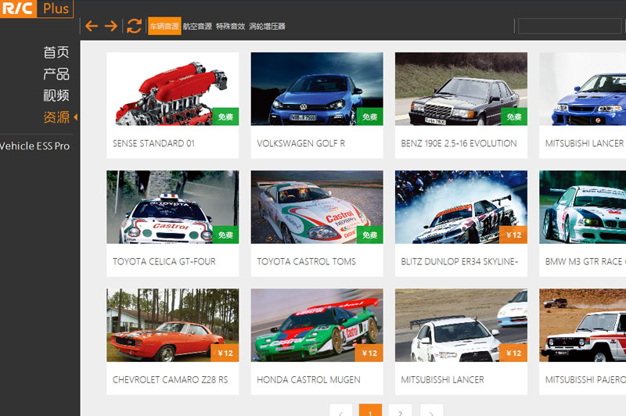Viewport: 626px width, 416px height.
Task: Open the Mitsubishi Lancer blue car thumbnail
Action: coord(582,89)
